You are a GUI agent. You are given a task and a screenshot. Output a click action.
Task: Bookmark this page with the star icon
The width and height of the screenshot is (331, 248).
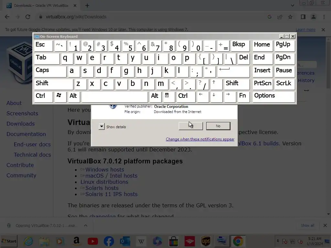click(x=290, y=17)
